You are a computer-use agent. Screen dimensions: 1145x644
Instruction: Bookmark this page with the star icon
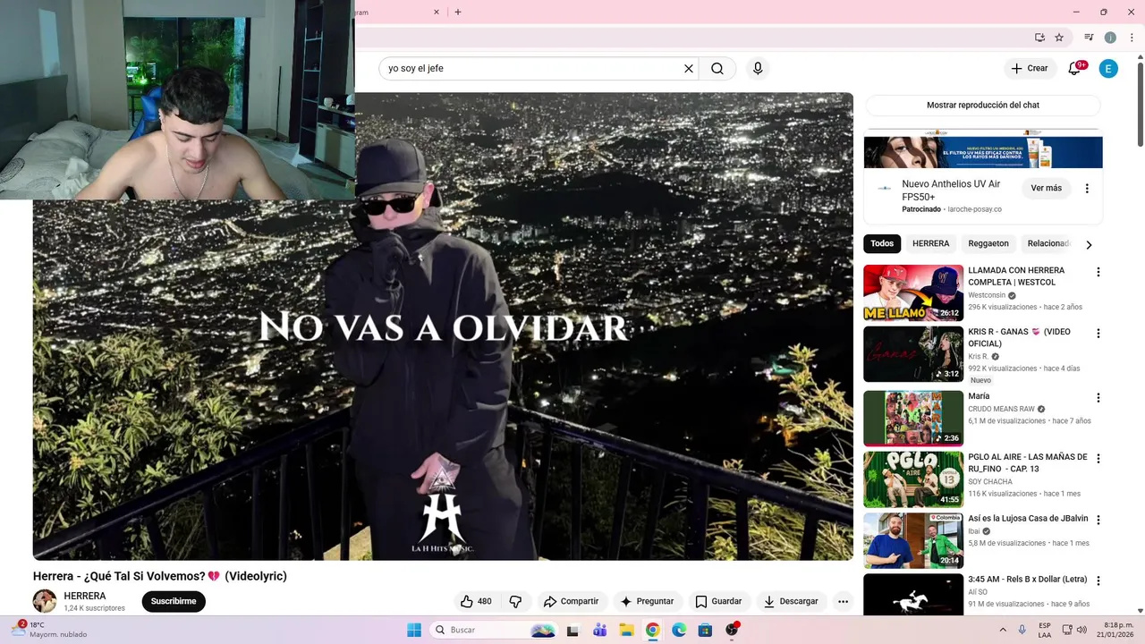click(1059, 38)
